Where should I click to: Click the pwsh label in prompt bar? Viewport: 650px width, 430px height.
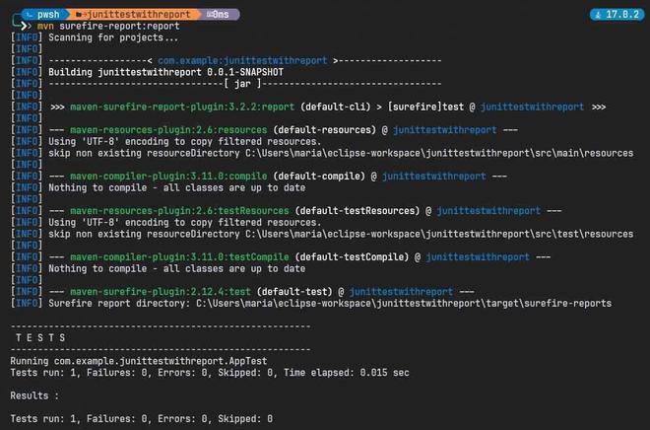click(x=48, y=15)
